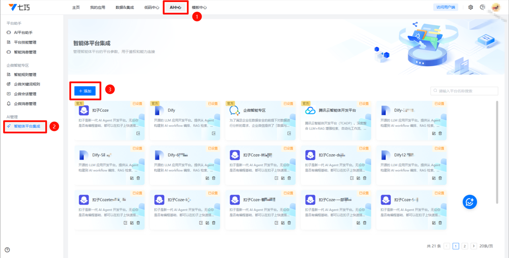Switch to the 低码中心 tab

point(152,8)
